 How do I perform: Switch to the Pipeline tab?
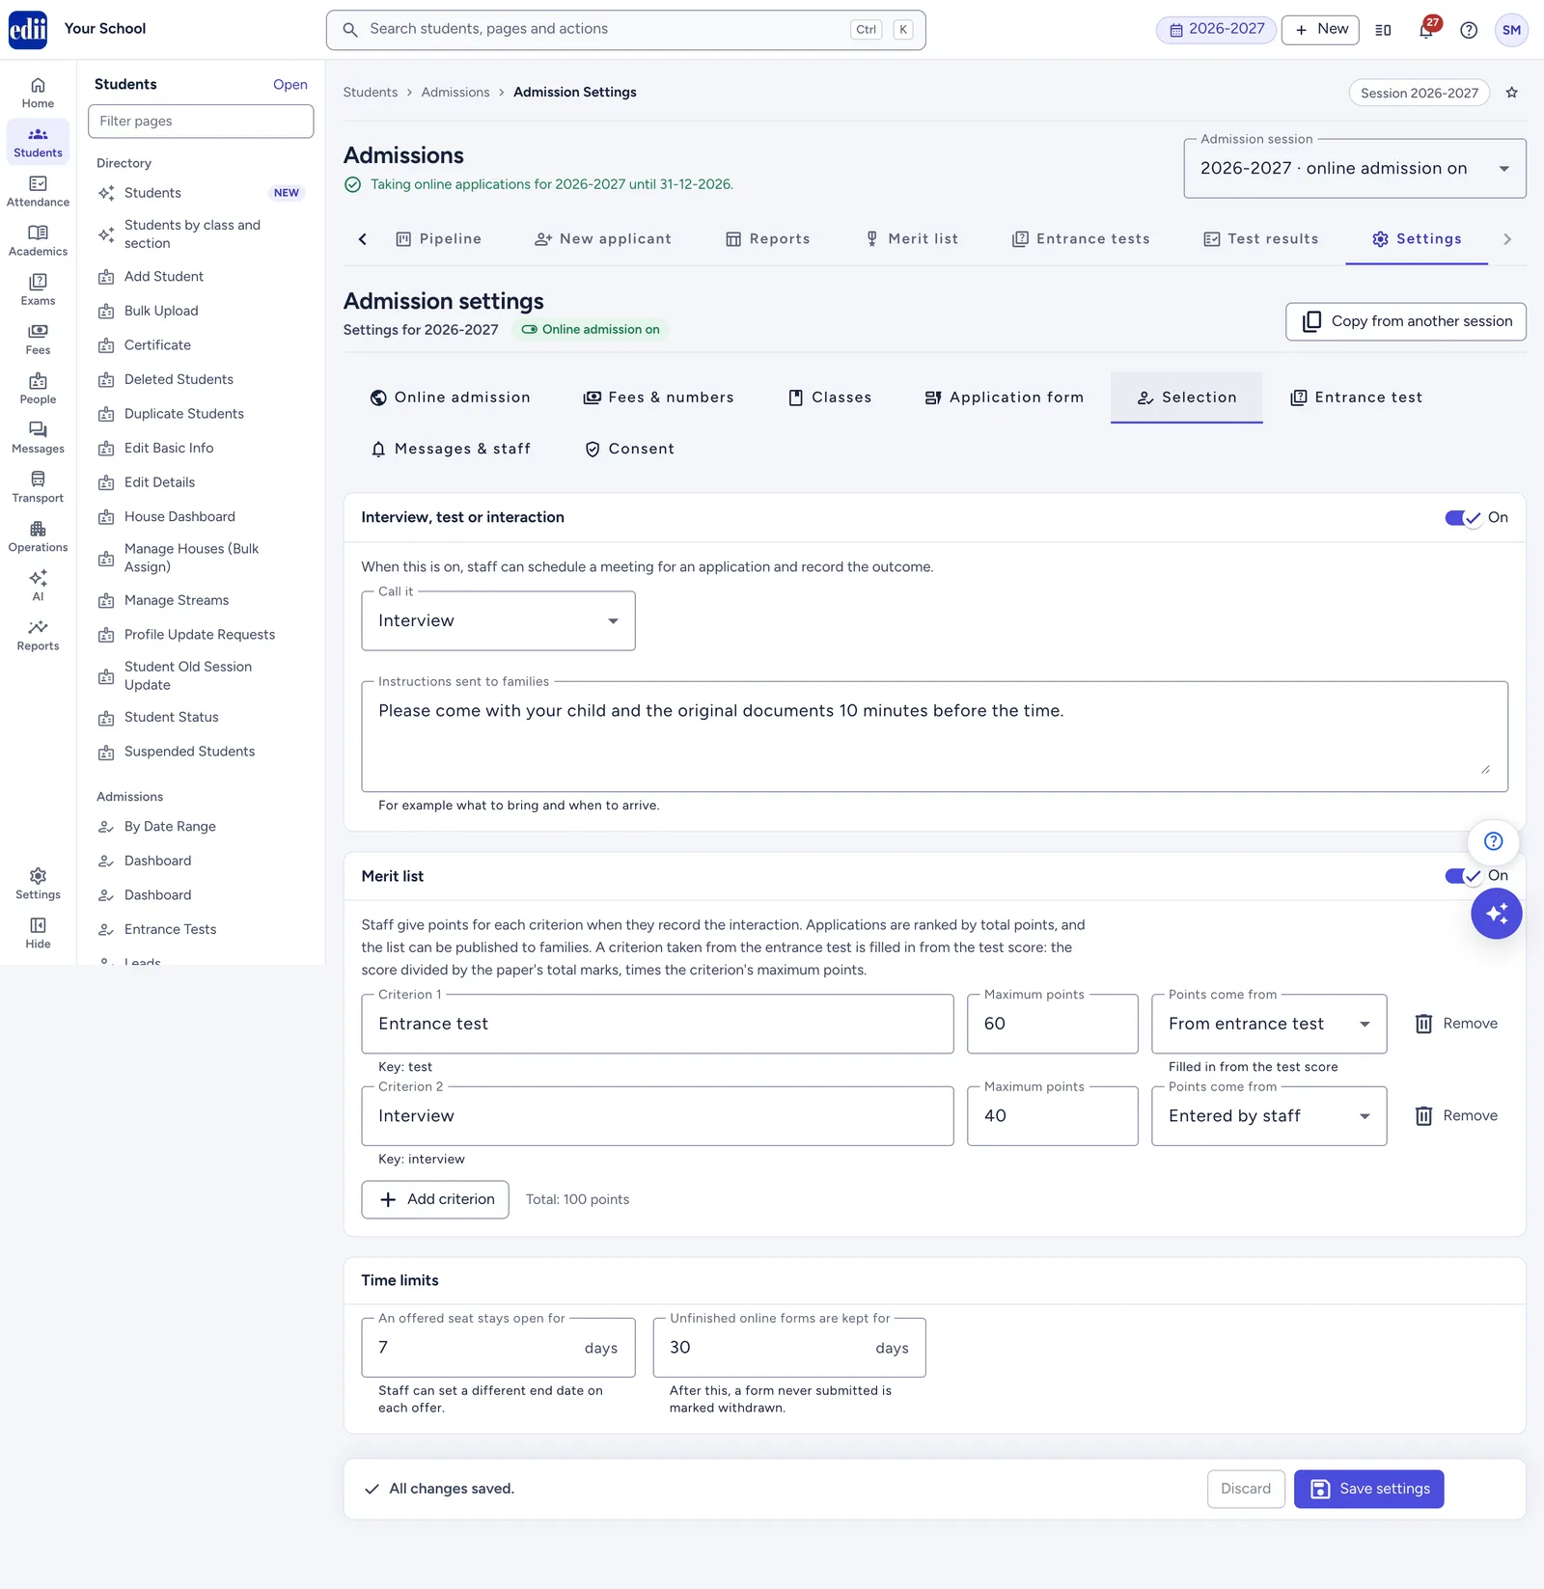coord(439,239)
